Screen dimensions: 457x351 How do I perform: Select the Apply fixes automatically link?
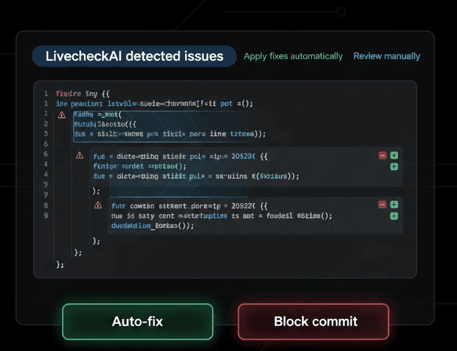coord(293,56)
